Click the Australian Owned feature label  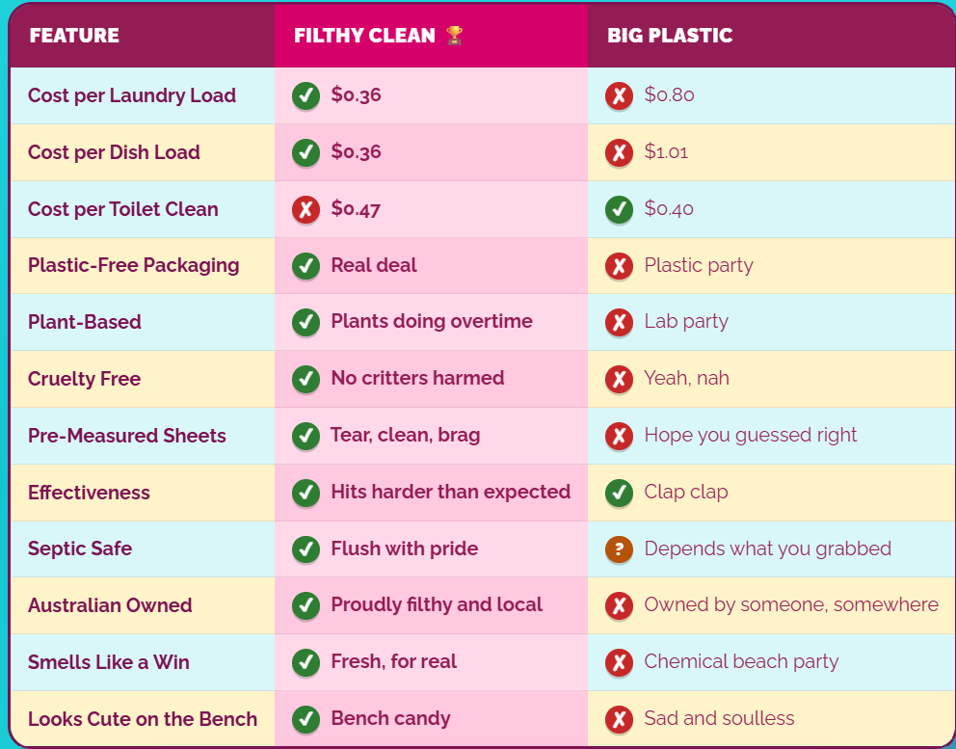110,605
